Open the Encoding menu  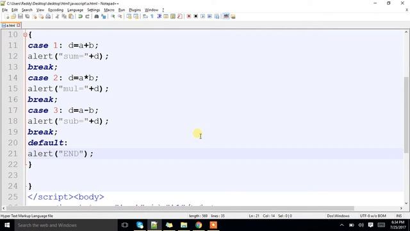pyautogui.click(x=56, y=10)
